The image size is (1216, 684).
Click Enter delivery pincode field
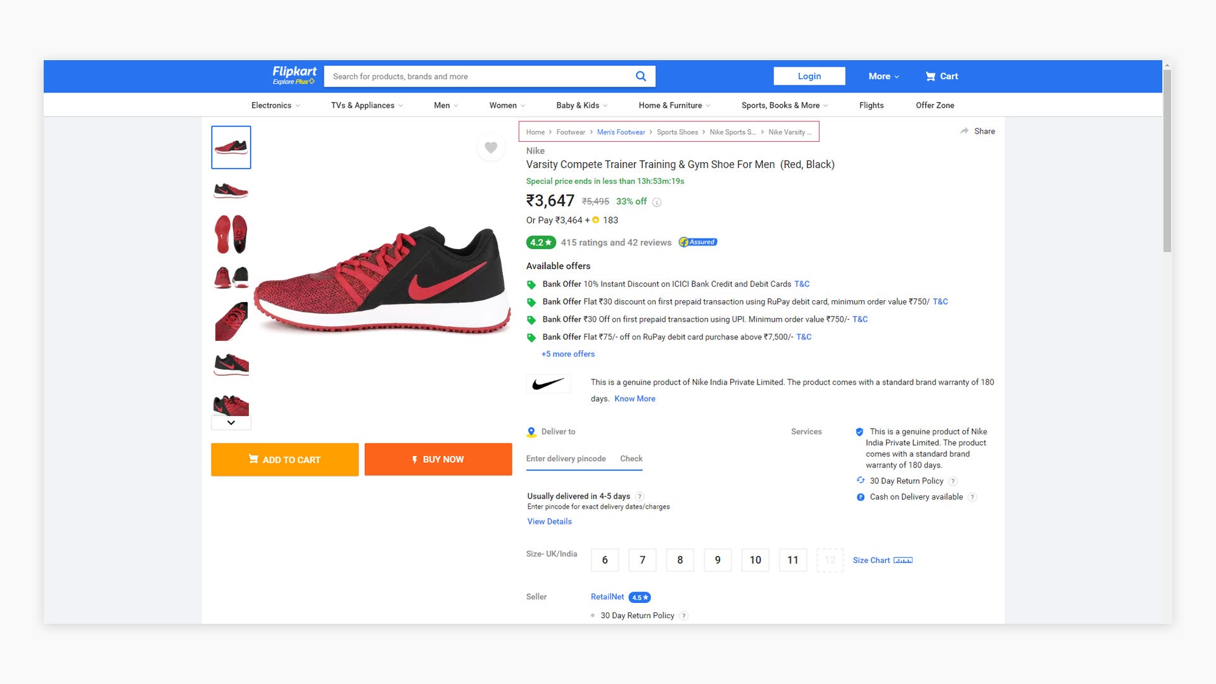(x=566, y=459)
